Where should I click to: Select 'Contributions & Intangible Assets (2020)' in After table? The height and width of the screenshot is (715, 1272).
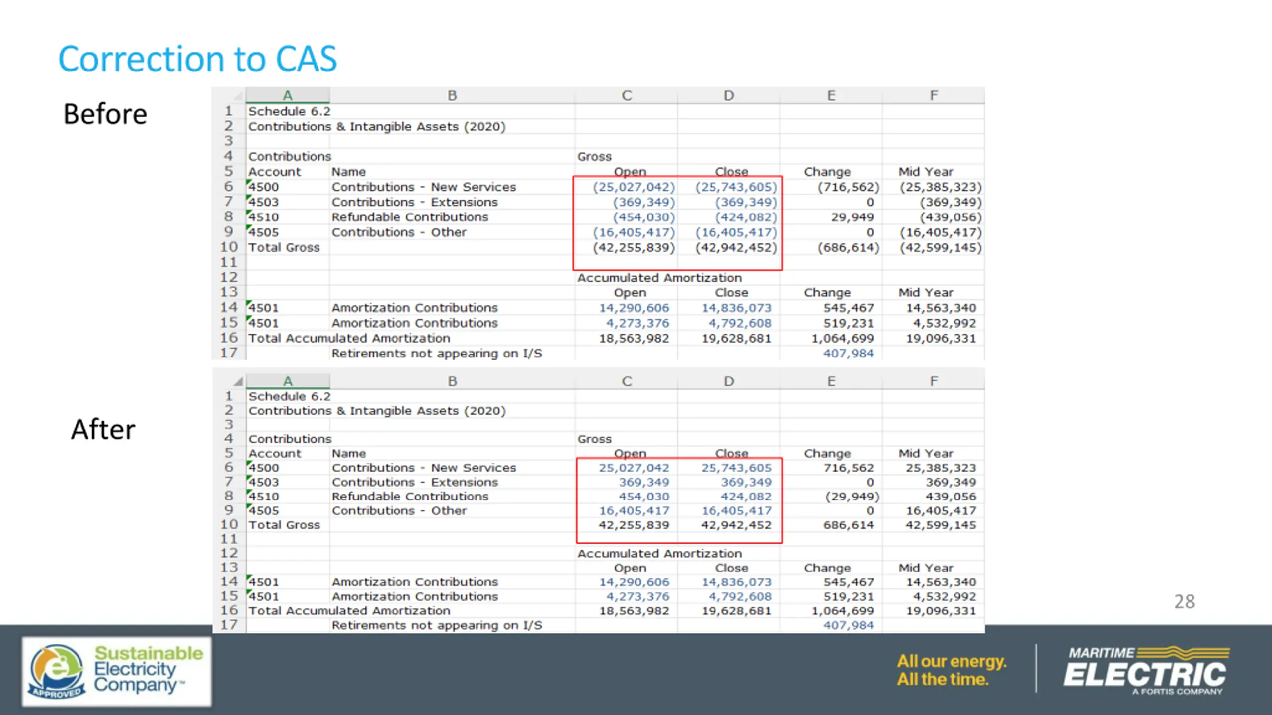click(x=377, y=411)
